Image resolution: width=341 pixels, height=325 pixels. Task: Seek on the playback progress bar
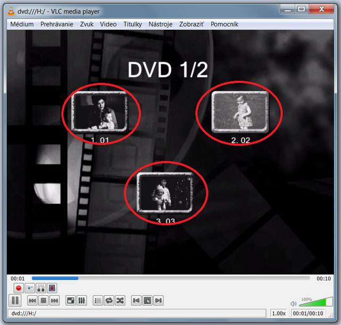tap(171, 278)
